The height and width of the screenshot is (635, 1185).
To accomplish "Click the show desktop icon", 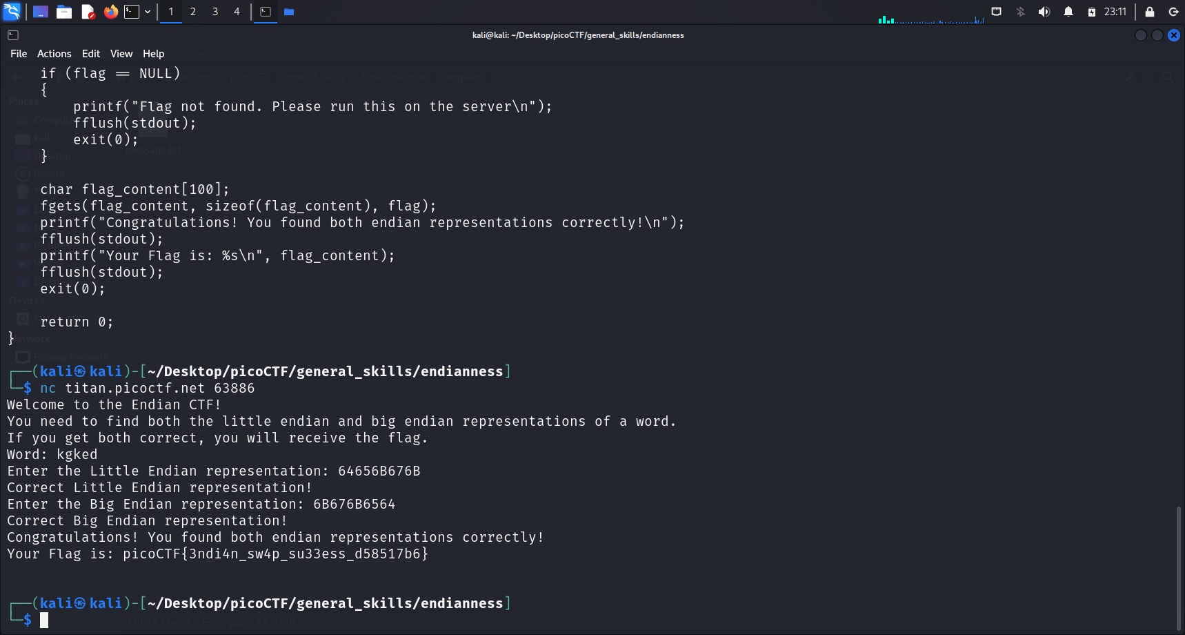I will tap(41, 12).
